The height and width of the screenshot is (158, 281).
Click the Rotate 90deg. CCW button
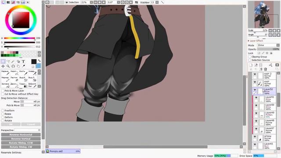21,143
